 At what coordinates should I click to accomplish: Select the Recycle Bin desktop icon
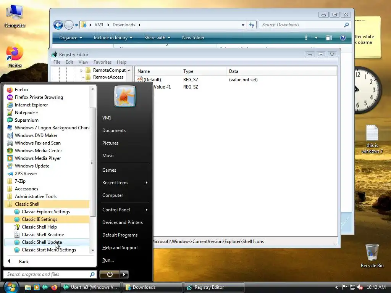tap(372, 256)
